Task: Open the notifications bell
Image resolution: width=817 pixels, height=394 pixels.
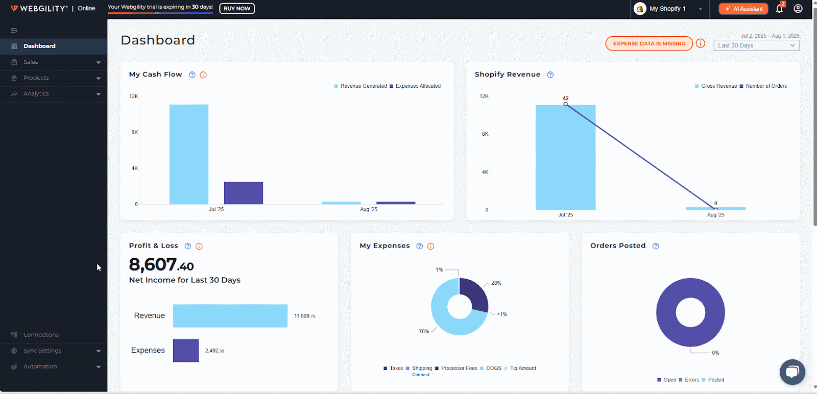Action: [x=779, y=9]
